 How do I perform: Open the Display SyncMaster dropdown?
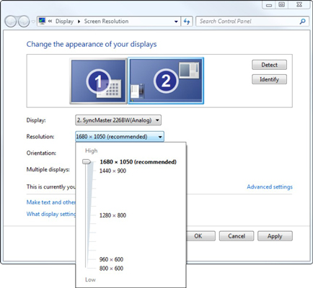[118, 120]
